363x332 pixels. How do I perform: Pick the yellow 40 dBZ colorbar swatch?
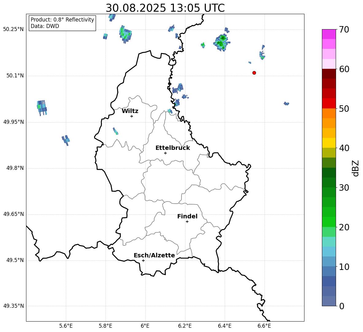coord(329,143)
